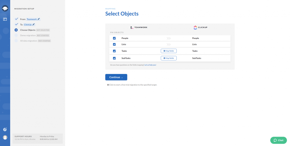This screenshot has width=290, height=146.
Task: Open Map fields for Tasks
Action: pos(169,51)
